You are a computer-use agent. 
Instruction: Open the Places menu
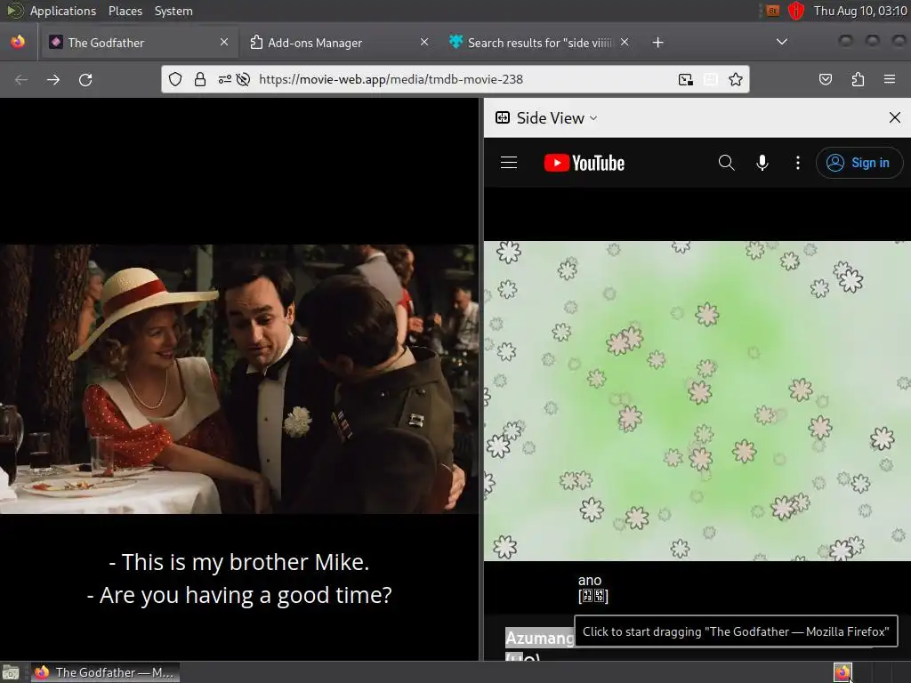(x=125, y=11)
